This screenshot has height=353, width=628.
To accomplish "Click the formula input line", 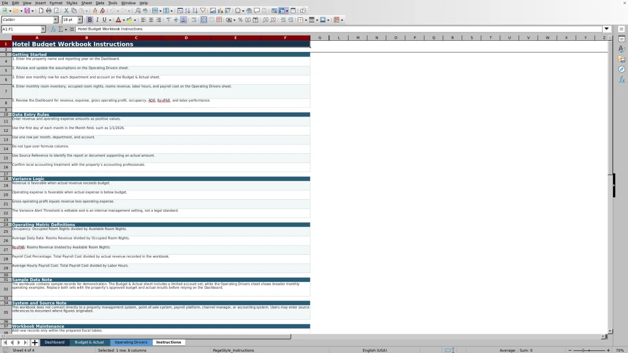I will [339, 29].
